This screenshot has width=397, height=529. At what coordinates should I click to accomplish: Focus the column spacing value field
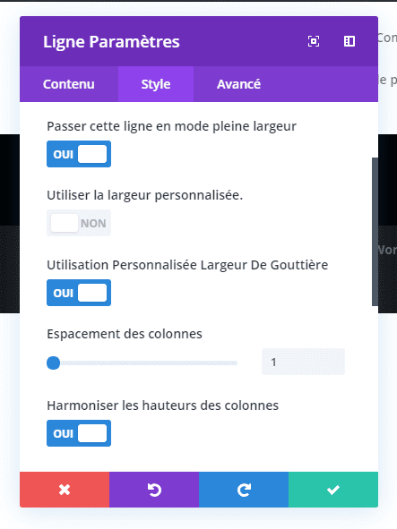303,362
